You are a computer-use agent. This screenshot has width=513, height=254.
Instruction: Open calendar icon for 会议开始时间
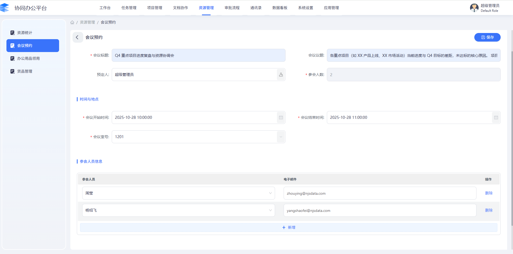click(x=281, y=117)
